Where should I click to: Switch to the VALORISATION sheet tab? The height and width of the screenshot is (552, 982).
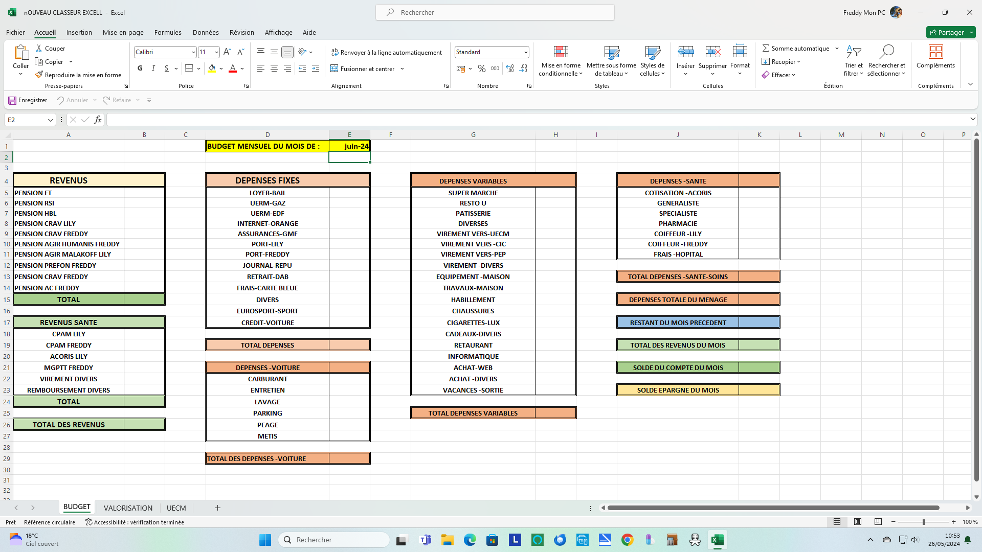(128, 508)
